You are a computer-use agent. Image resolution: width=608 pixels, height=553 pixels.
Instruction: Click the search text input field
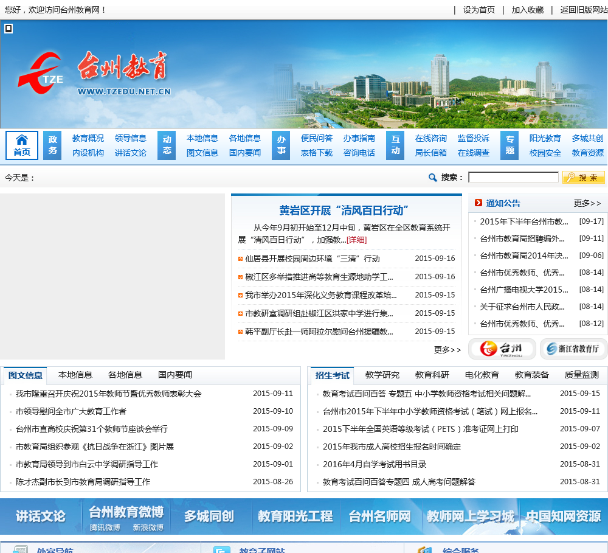coord(513,178)
